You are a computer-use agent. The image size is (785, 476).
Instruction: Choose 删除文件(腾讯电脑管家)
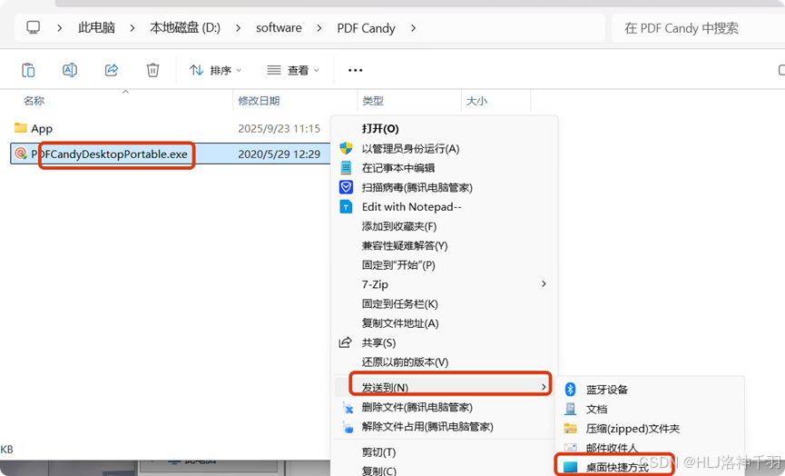coord(417,407)
